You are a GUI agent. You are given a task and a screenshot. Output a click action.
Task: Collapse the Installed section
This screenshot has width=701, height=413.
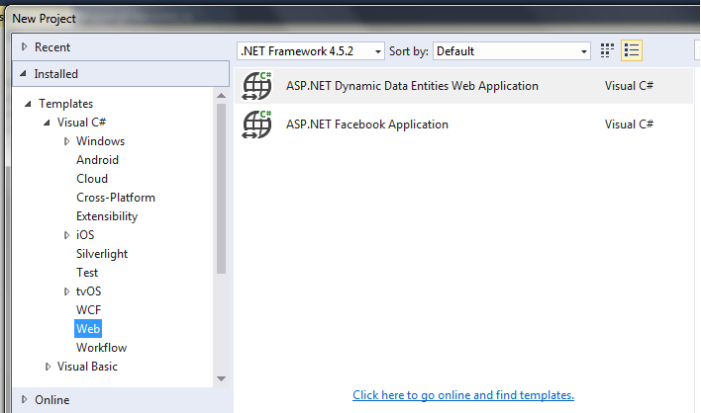point(25,74)
